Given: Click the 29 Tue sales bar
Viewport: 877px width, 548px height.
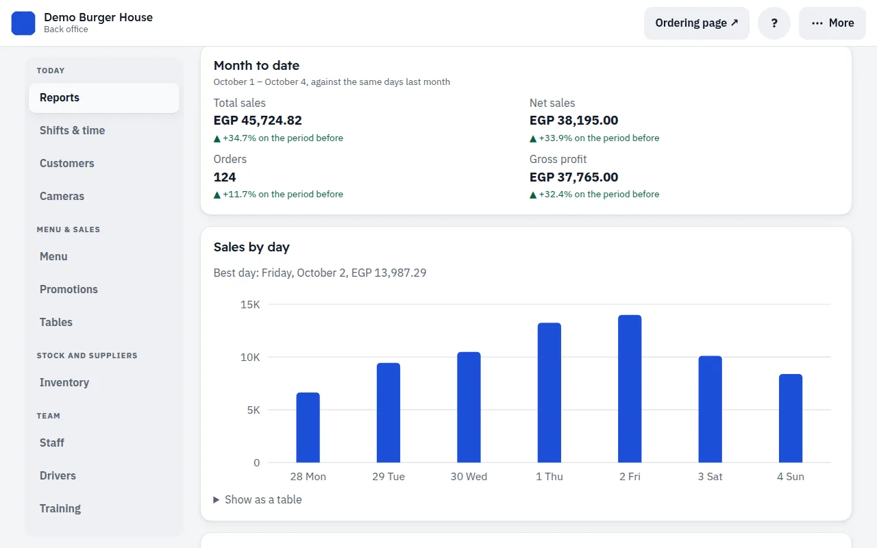Looking at the screenshot, I should (x=388, y=413).
